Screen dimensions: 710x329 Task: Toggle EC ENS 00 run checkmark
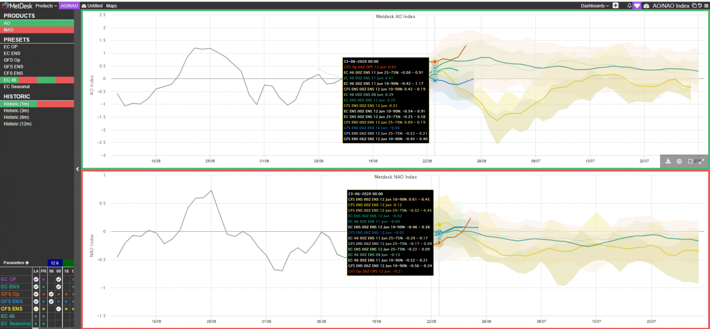pos(59,287)
